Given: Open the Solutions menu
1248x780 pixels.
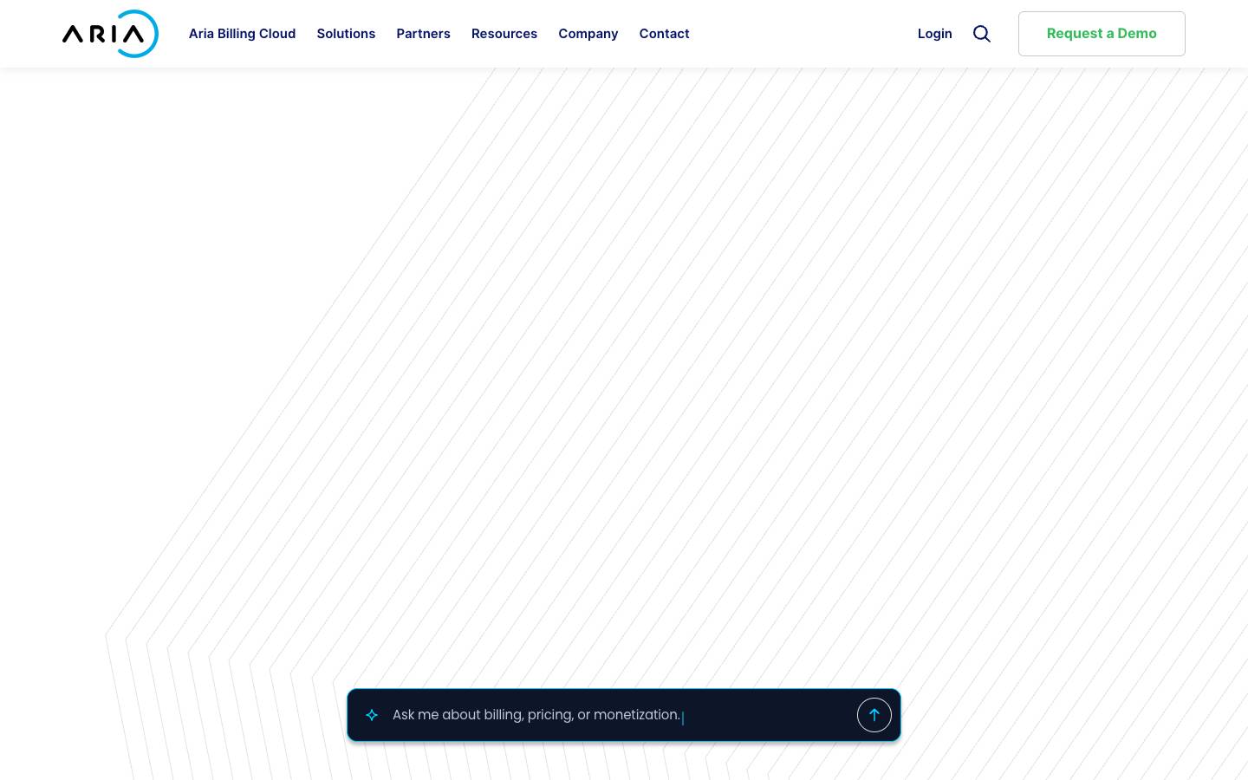Looking at the screenshot, I should tap(346, 34).
